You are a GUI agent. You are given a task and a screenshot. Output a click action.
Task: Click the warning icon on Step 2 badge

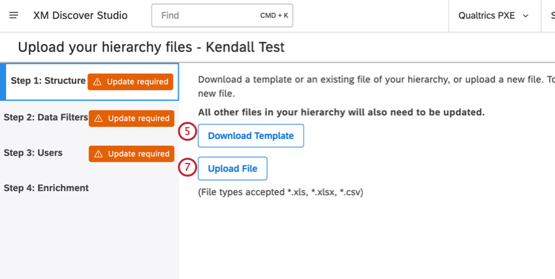(99, 119)
